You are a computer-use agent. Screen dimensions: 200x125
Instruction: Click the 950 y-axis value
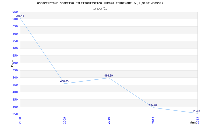click(x=15, y=12)
